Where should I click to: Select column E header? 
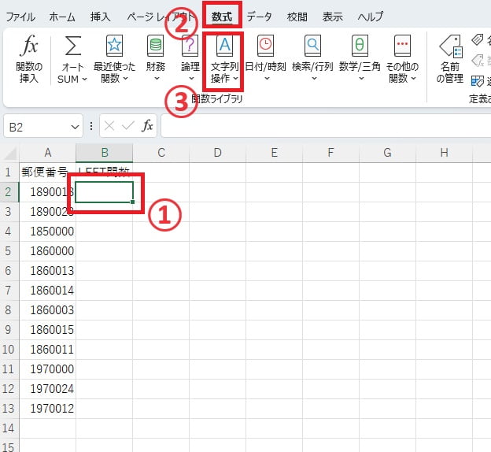275,153
